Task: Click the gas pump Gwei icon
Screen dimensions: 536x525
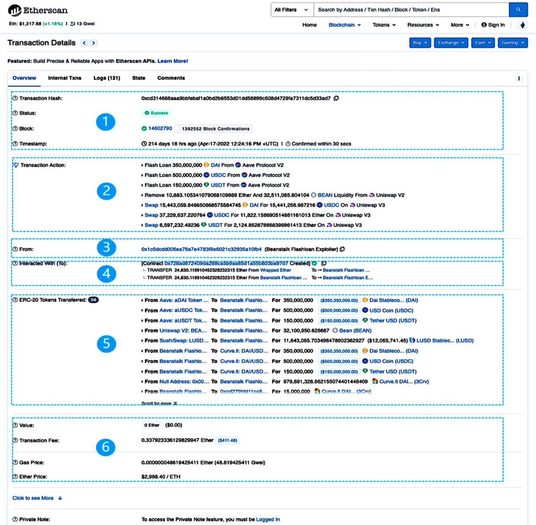Action: point(73,23)
